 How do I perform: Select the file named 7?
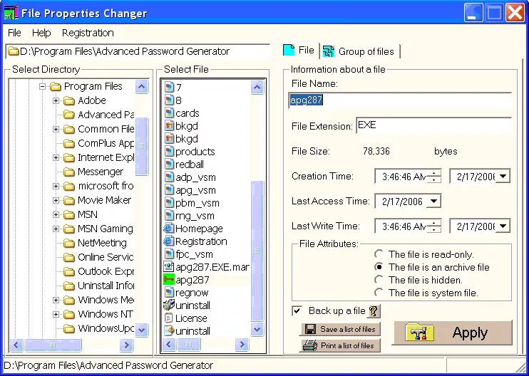coord(178,88)
